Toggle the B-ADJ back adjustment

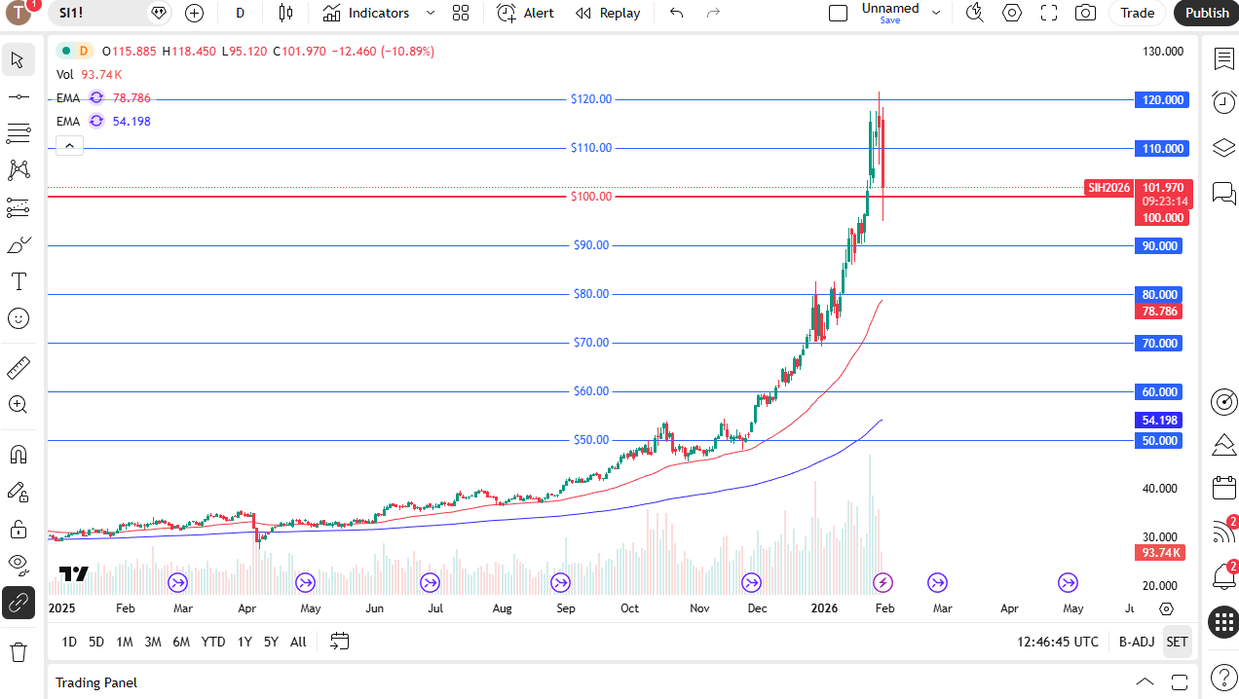click(1137, 642)
